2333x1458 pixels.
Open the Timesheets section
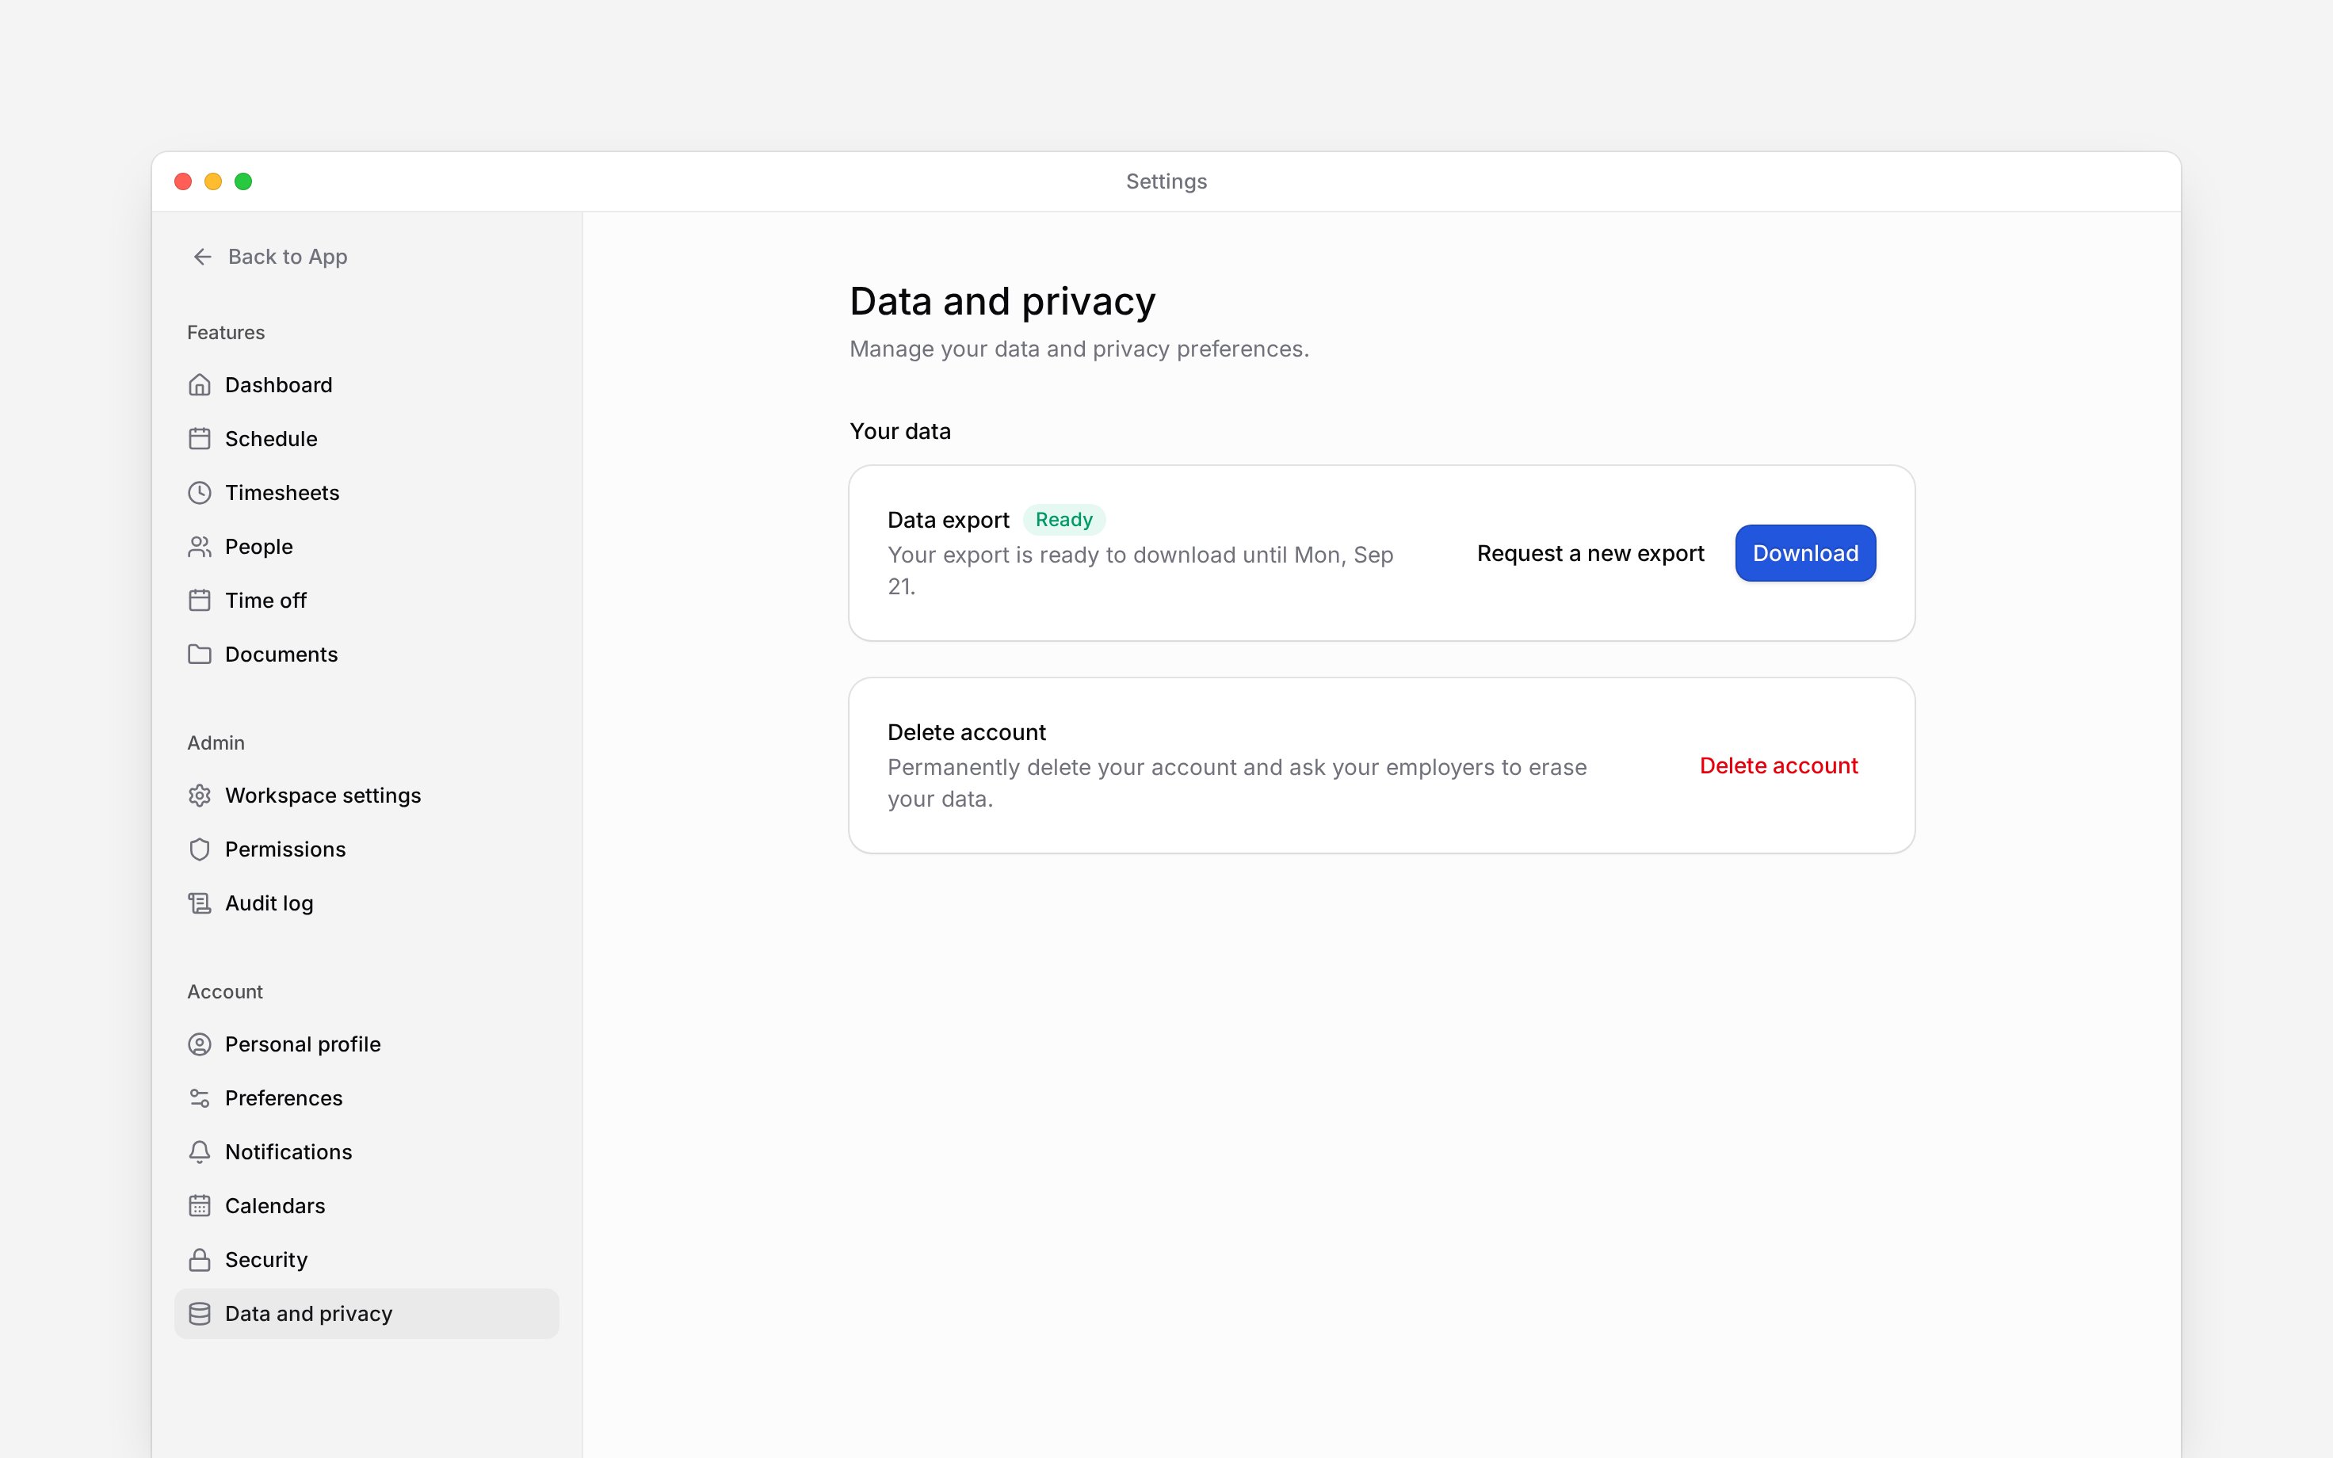[x=366, y=493]
